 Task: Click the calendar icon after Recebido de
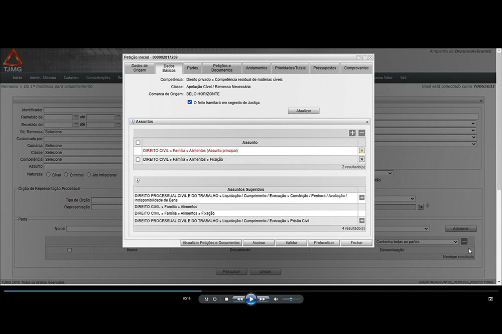point(76,124)
